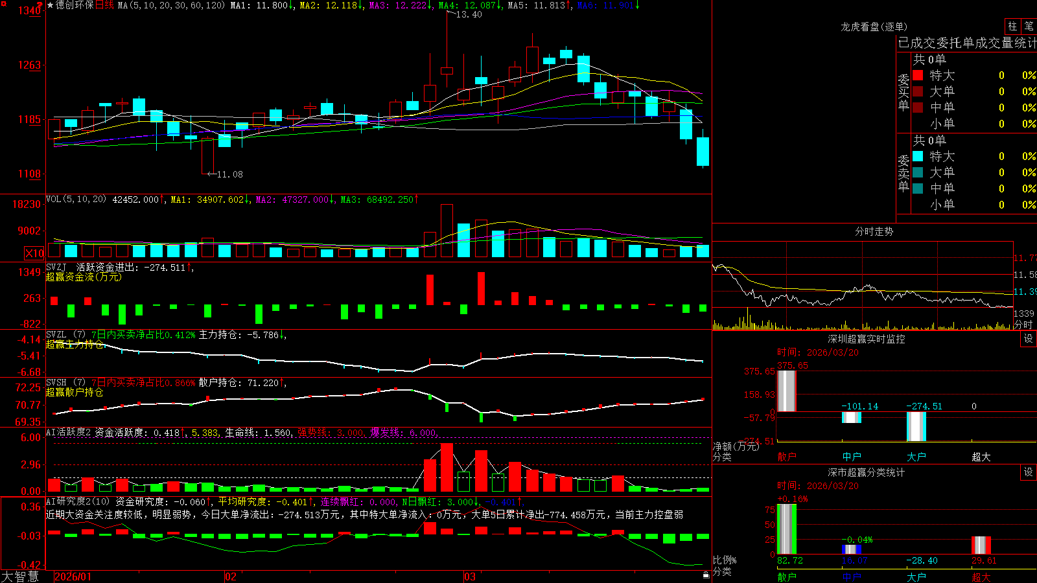
Task: Click teal 大单 swatch in 委卖单
Action: coord(918,172)
